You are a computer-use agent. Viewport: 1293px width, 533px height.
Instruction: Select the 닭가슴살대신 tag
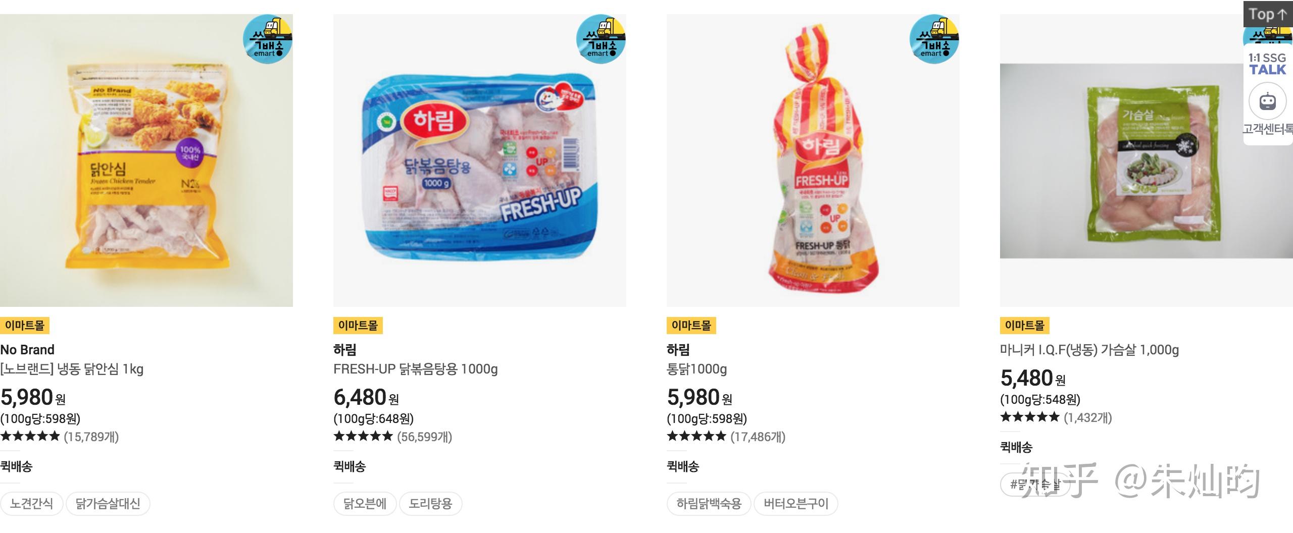[x=108, y=503]
